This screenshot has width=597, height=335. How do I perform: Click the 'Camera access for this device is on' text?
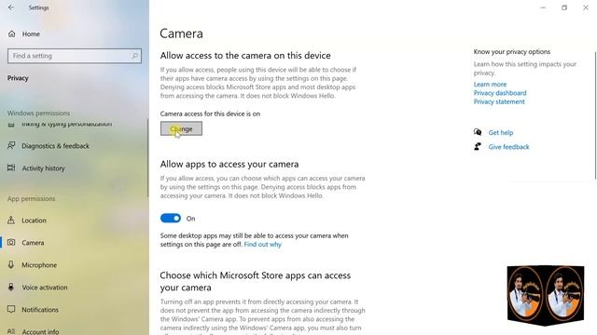(x=210, y=114)
